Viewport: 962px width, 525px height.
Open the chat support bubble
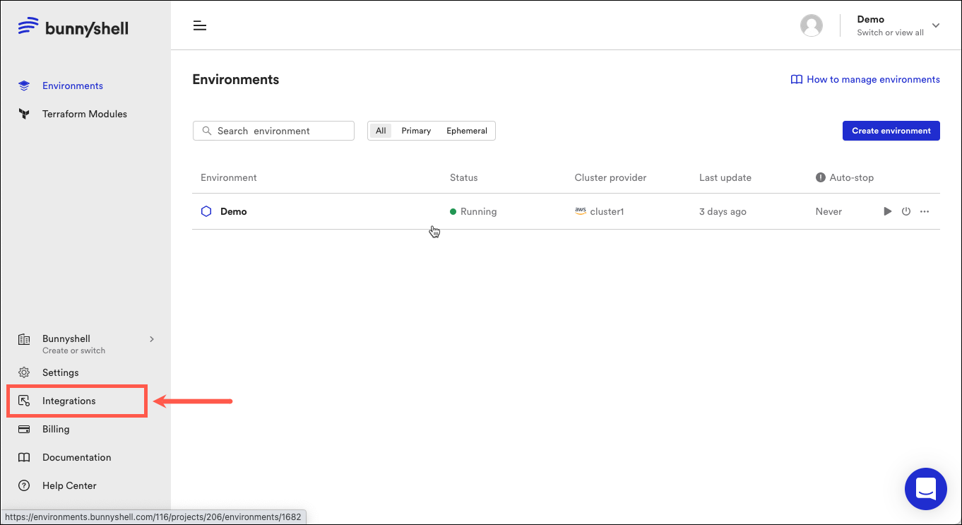[x=925, y=488]
